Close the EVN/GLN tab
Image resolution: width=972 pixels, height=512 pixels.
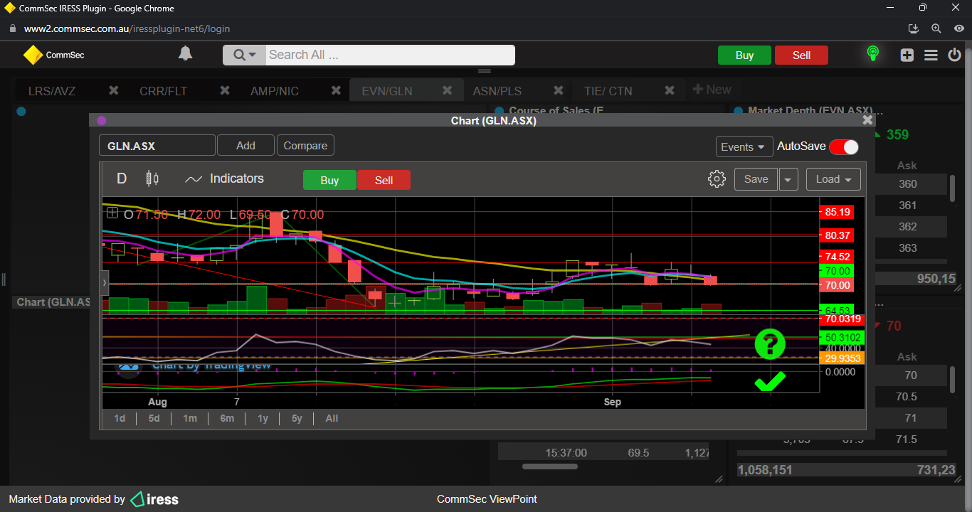click(448, 90)
